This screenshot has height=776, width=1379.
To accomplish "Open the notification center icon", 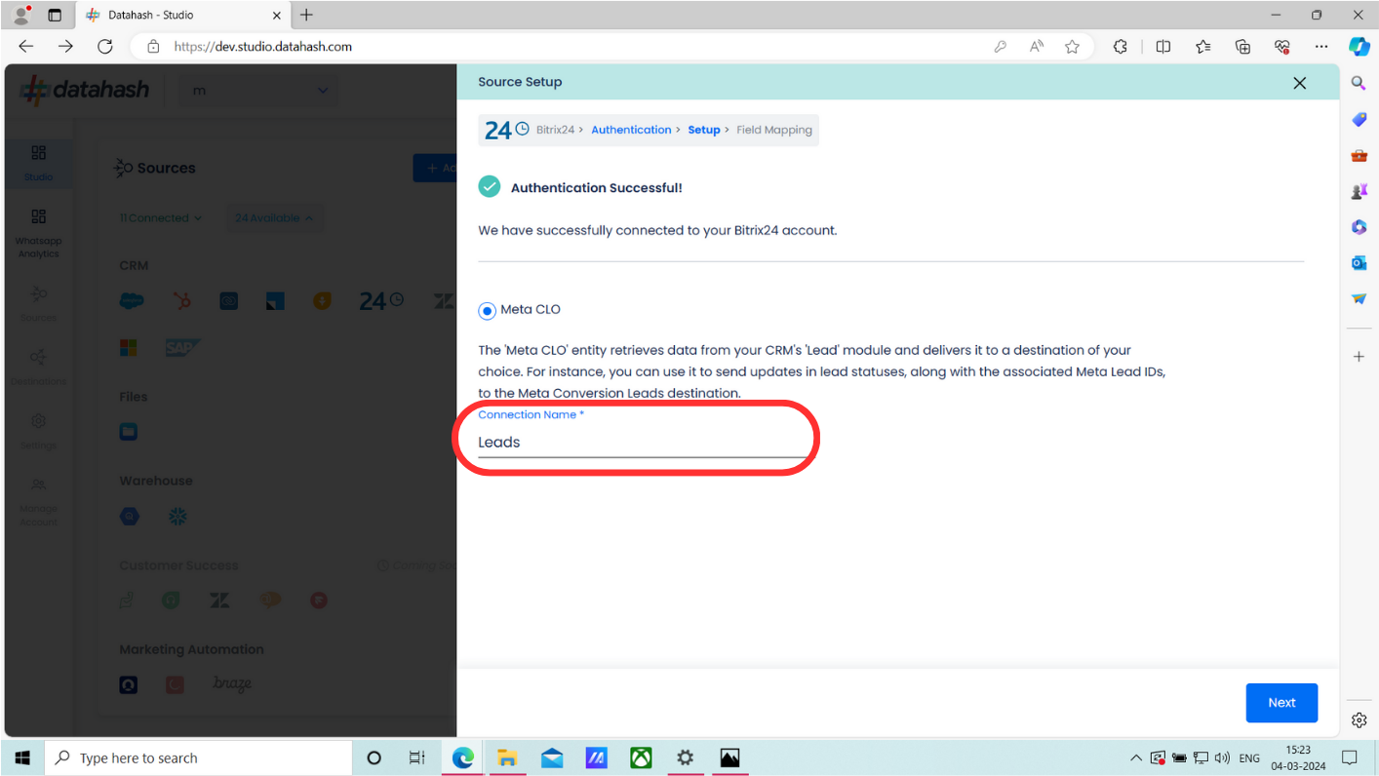I will tap(1350, 757).
